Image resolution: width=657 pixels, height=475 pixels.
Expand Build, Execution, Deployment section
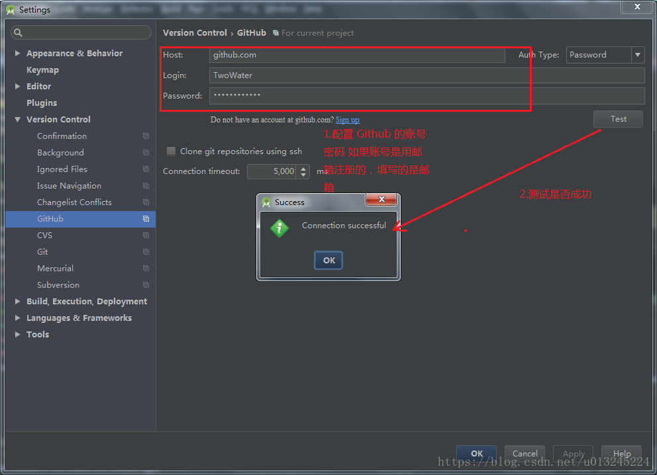tap(18, 301)
